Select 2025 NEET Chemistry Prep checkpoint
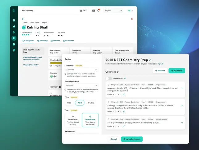The image size is (199, 150). tap(33, 51)
